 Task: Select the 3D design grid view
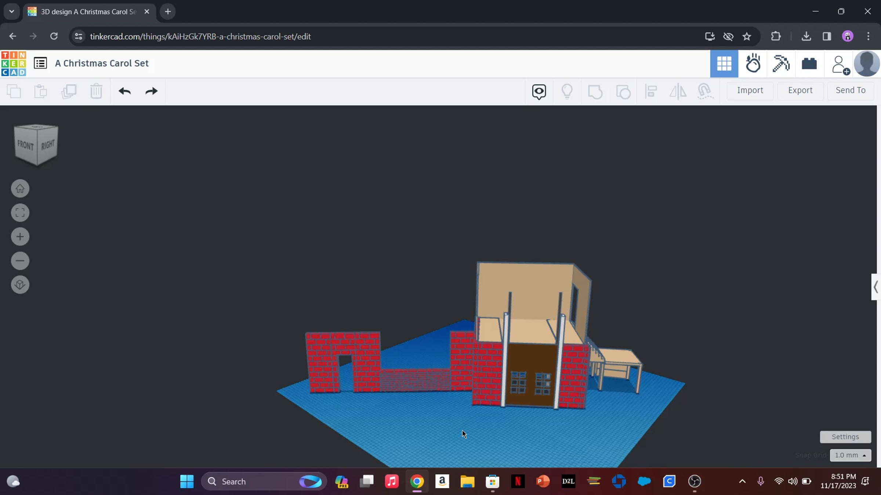[x=724, y=64]
